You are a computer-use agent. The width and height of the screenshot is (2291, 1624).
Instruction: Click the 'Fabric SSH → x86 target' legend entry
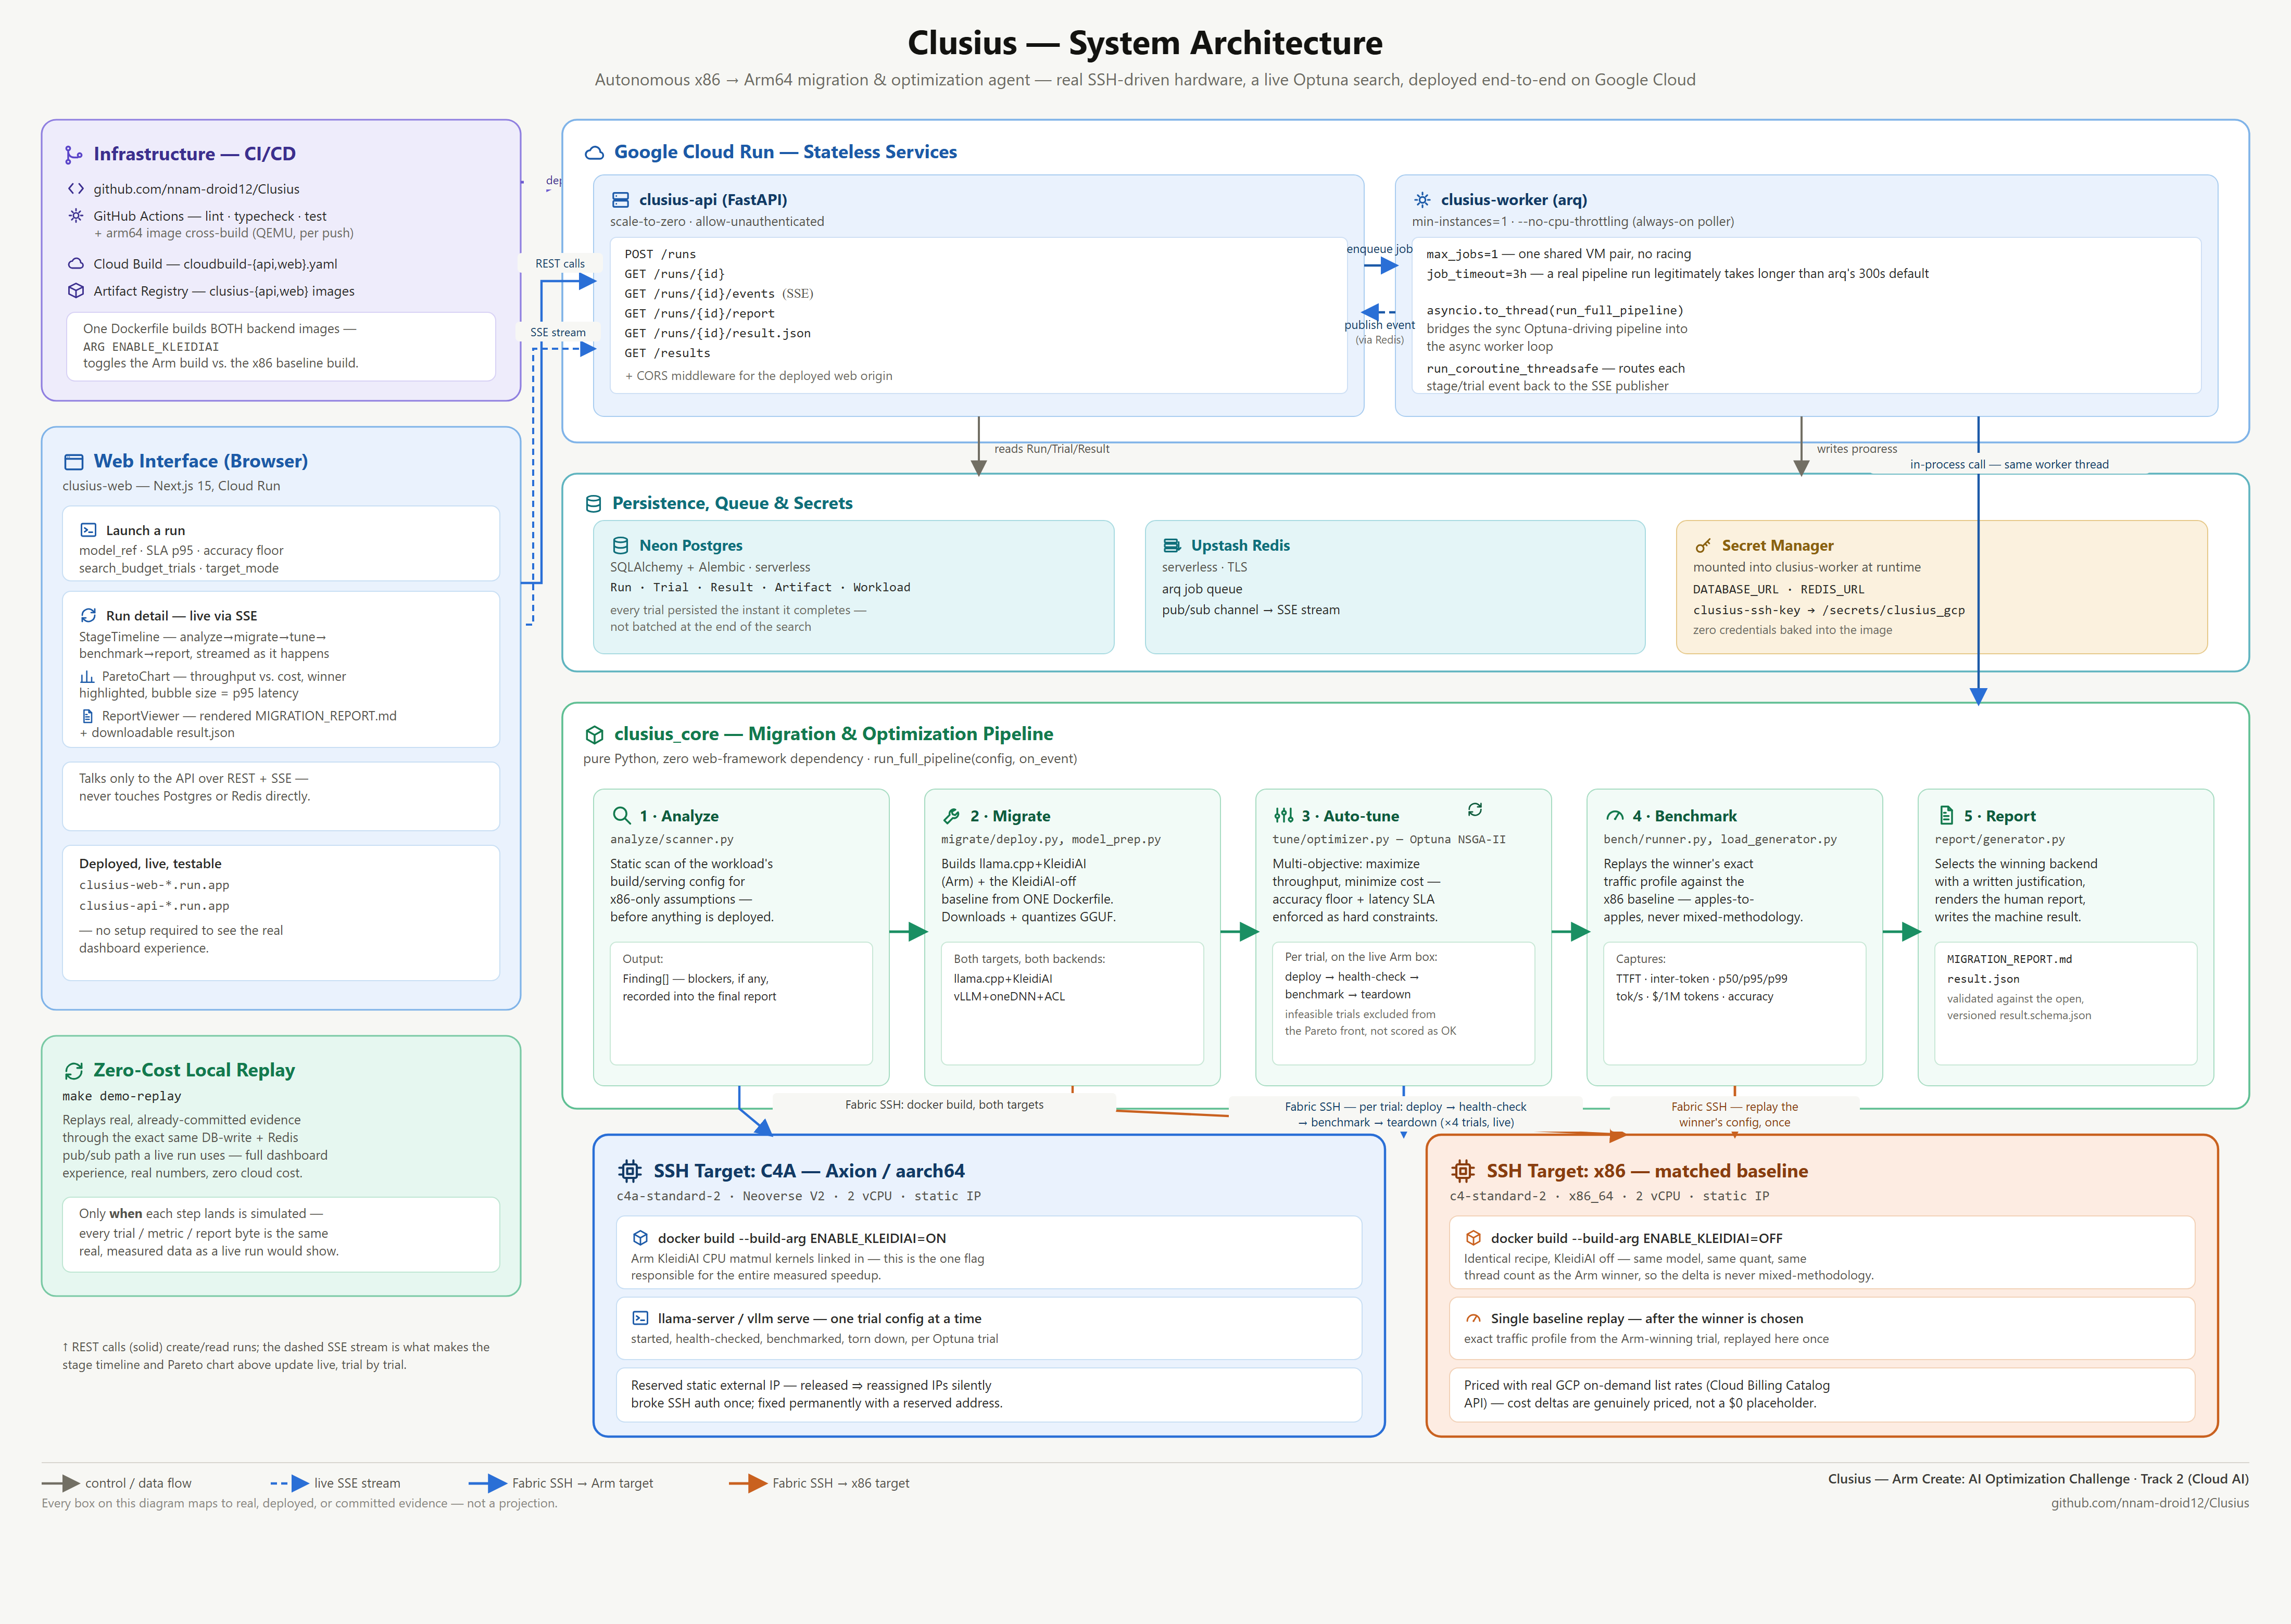(820, 1483)
